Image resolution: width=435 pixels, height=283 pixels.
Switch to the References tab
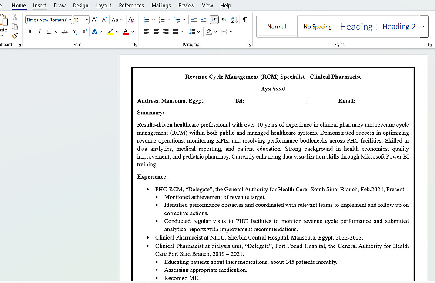(131, 5)
